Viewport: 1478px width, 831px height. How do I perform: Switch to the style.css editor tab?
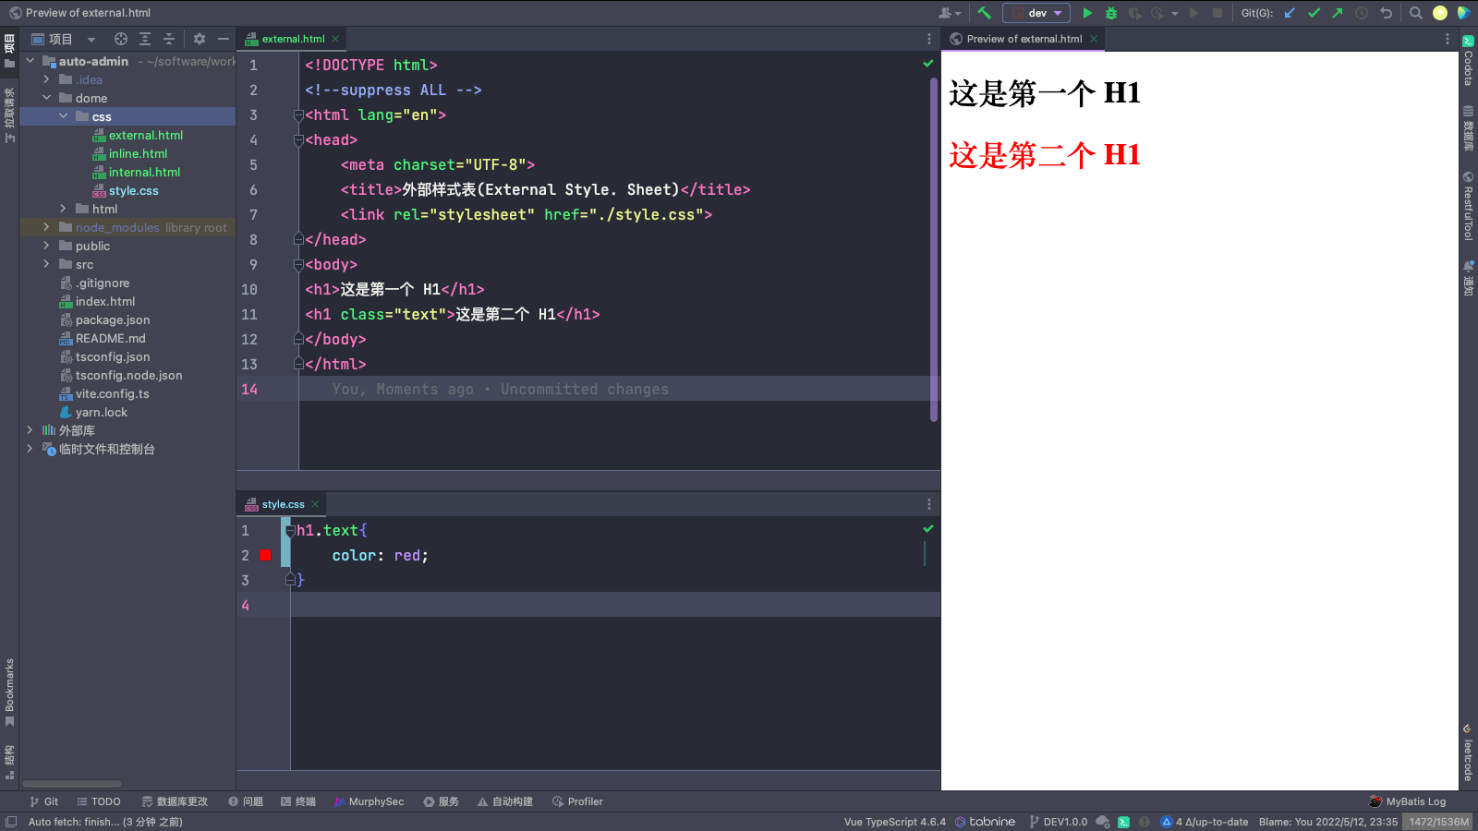(283, 504)
